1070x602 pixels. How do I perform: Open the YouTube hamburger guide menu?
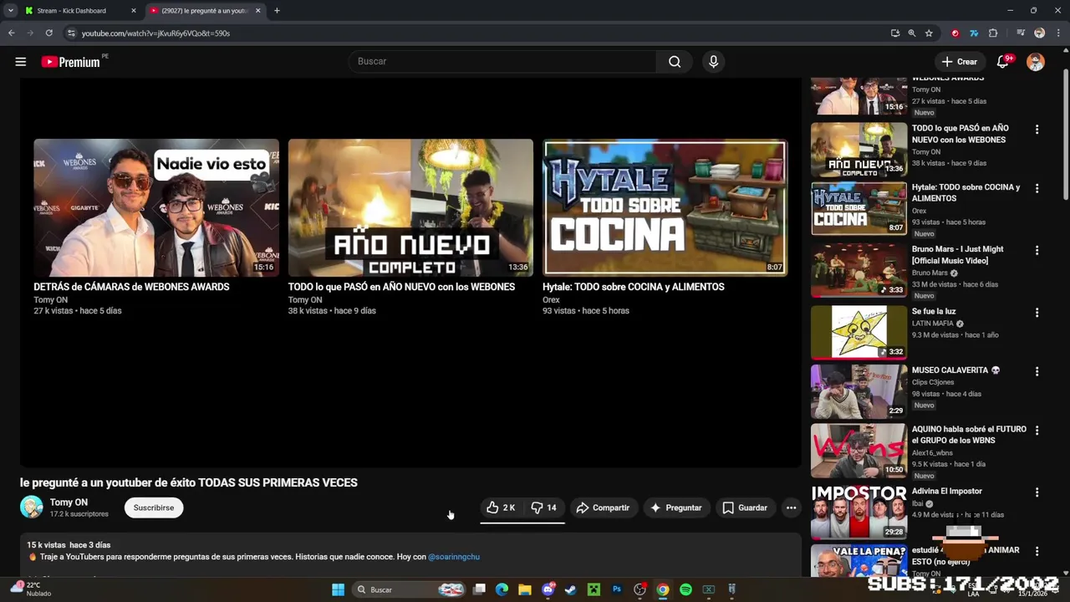21,62
